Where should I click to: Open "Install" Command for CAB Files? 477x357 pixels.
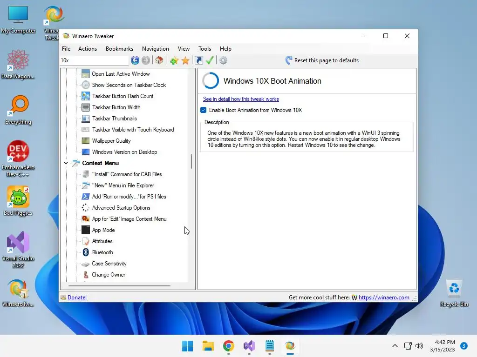click(x=127, y=174)
